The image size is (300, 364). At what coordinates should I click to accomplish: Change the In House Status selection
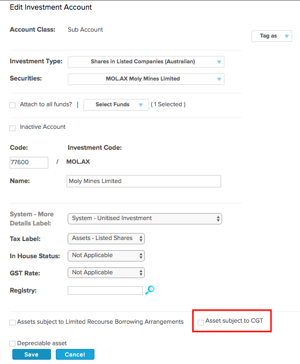pos(106,256)
